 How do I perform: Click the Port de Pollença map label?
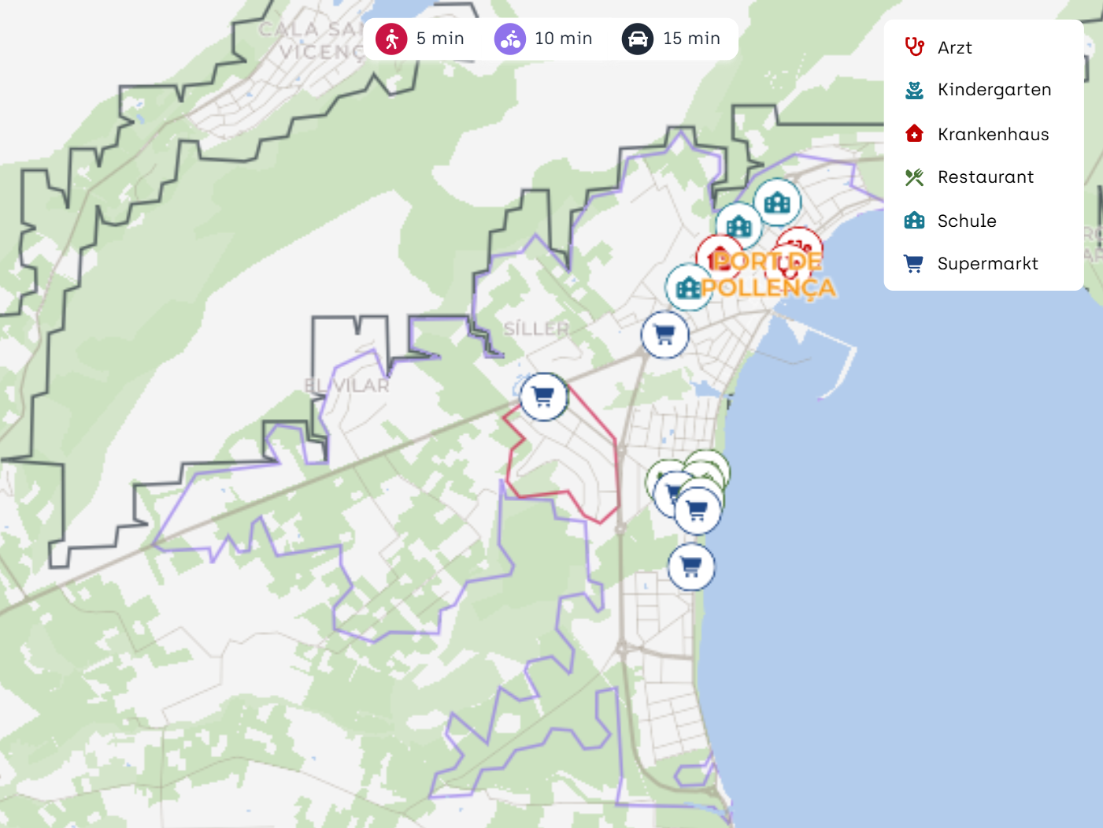point(768,274)
